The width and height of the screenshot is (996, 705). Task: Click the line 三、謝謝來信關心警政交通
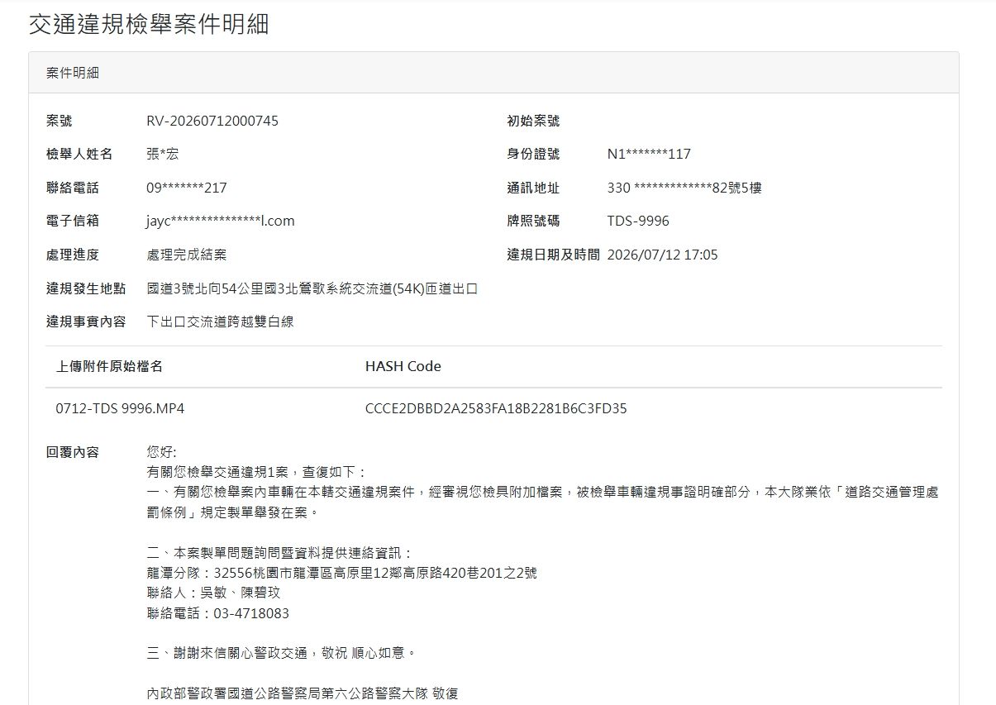click(280, 654)
